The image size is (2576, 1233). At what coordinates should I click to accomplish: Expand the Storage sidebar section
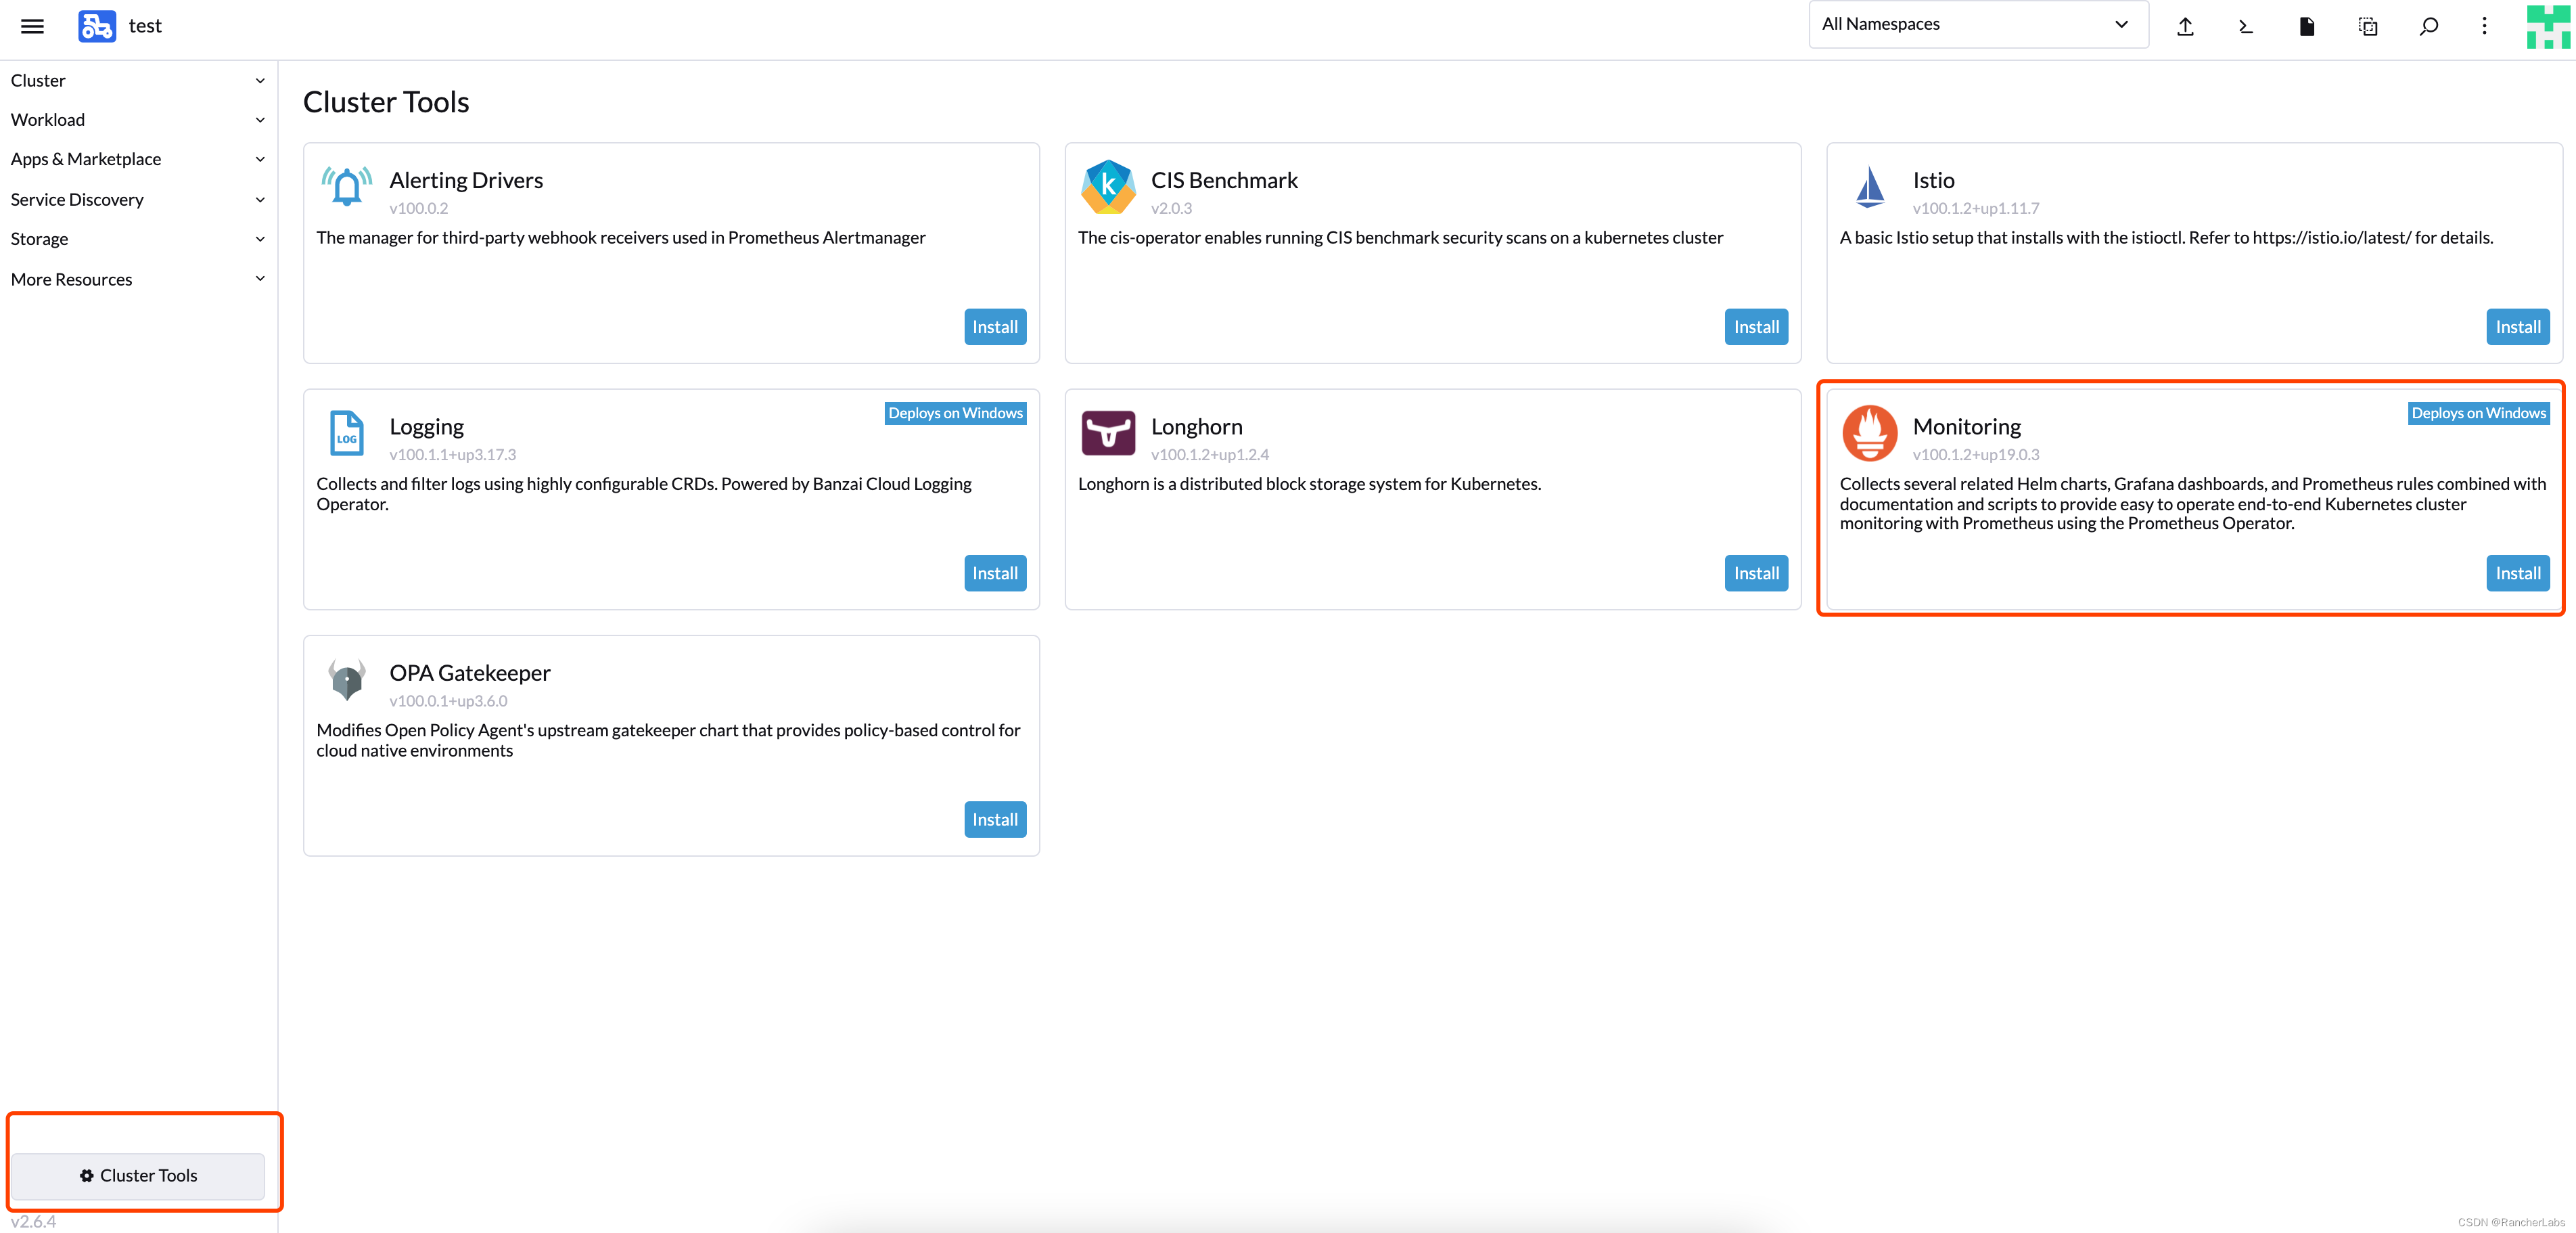[138, 239]
